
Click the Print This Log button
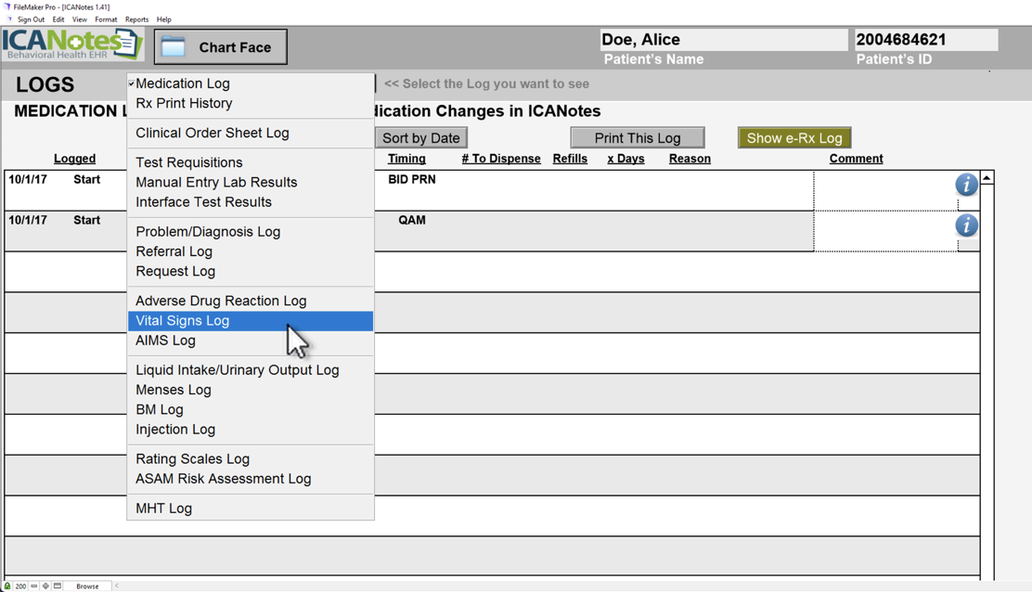pyautogui.click(x=637, y=138)
